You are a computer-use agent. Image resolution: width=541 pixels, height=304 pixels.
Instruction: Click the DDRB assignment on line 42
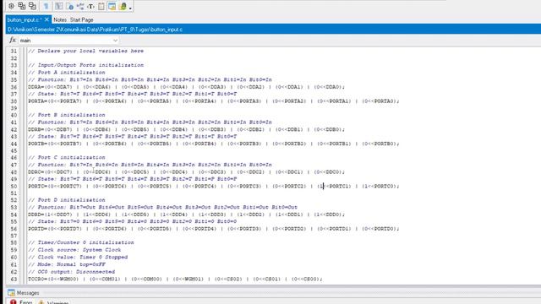[186, 129]
